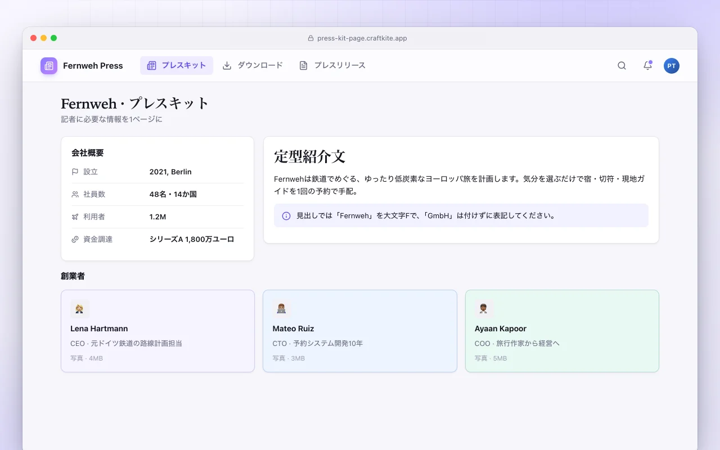This screenshot has height=450, width=720.
Task: Click the text 写真 · 4MB
Action: pyautogui.click(x=87, y=358)
